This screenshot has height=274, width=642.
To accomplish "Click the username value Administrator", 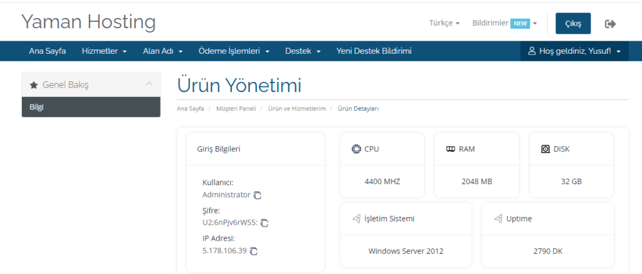I will tap(226, 195).
